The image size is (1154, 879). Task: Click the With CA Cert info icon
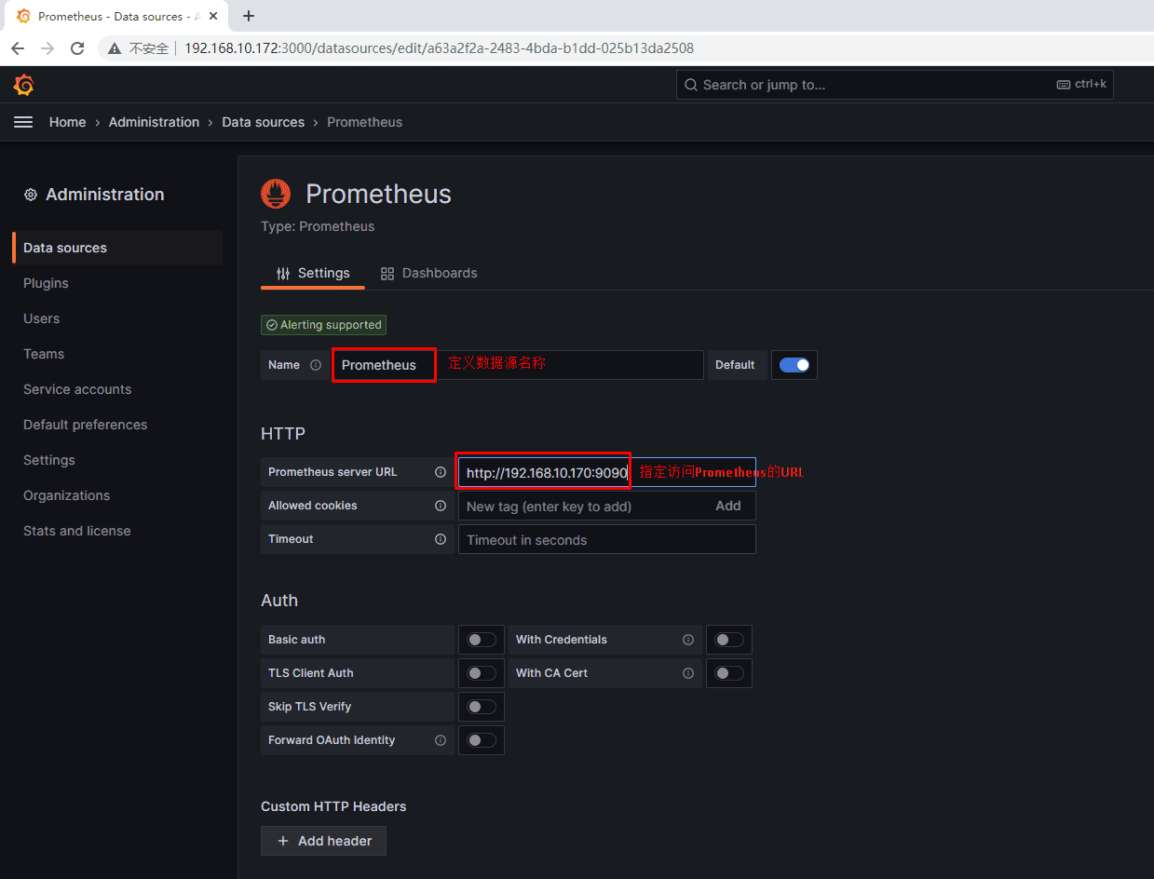688,673
